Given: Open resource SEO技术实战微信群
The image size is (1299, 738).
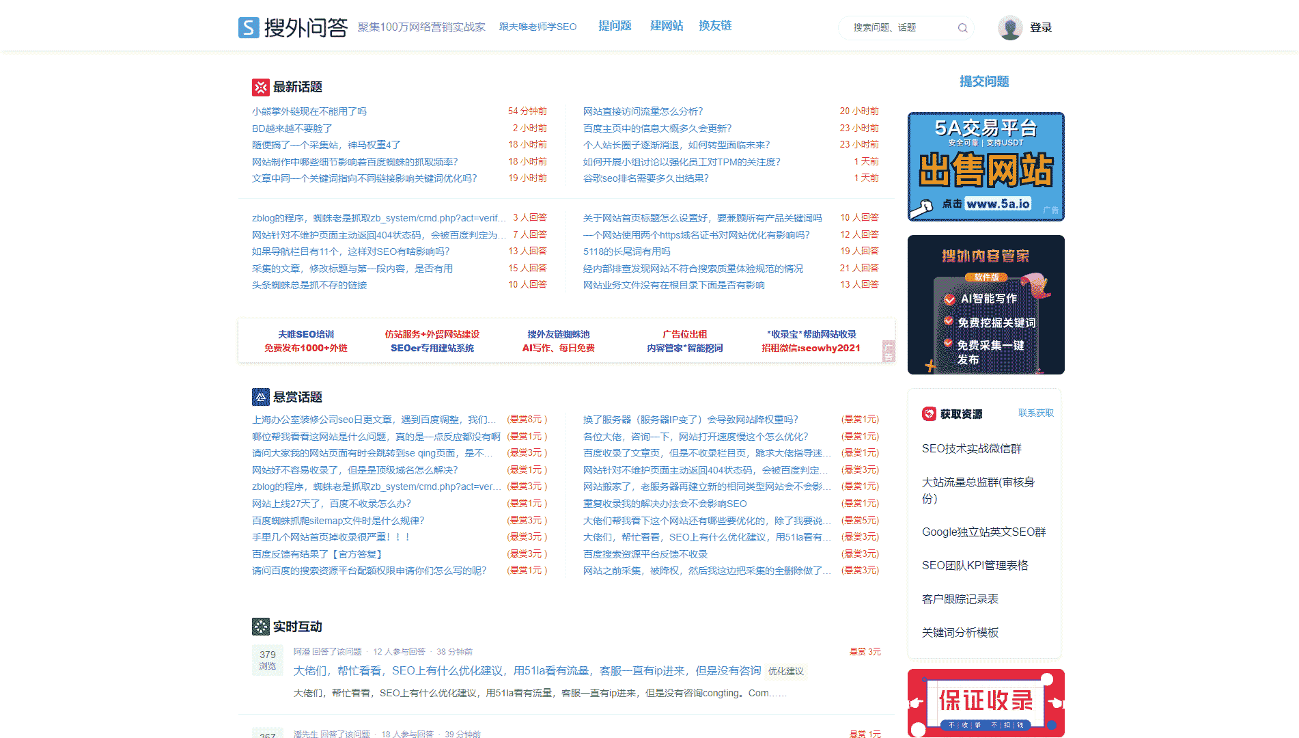Looking at the screenshot, I should 972,448.
